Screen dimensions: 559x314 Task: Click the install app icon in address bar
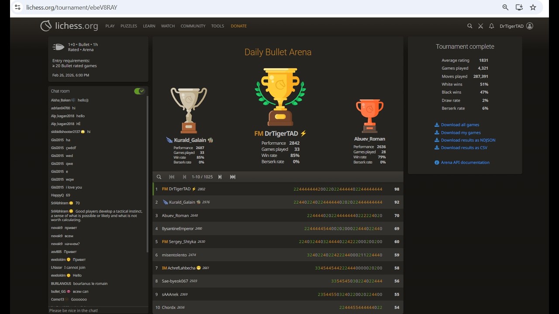tap(519, 7)
